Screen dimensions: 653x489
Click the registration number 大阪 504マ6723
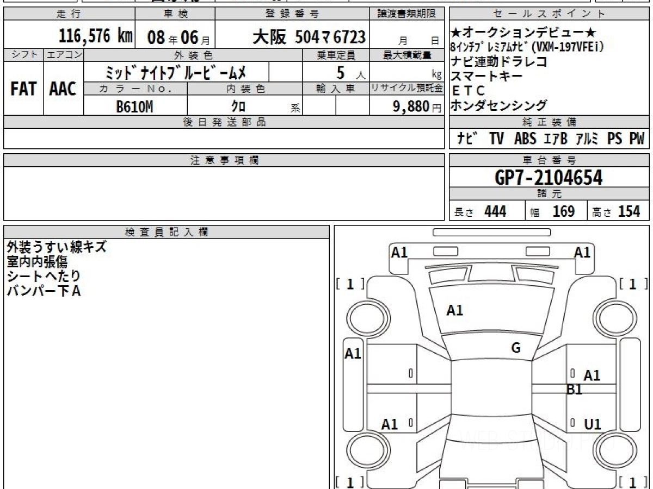[309, 37]
